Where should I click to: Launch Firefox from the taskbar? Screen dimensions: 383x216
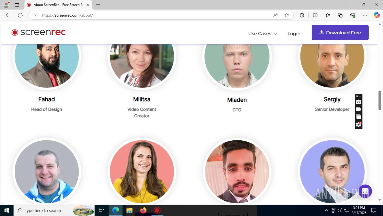pyautogui.click(x=143, y=210)
